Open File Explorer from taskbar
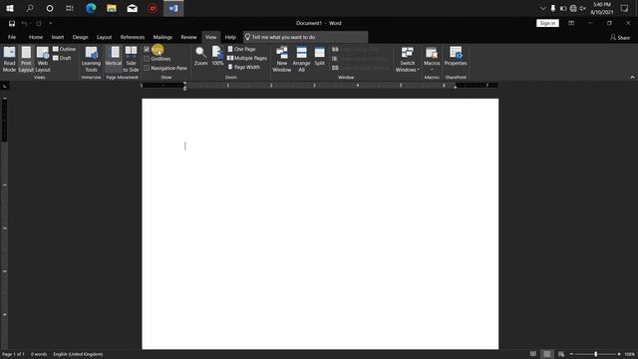 112,8
